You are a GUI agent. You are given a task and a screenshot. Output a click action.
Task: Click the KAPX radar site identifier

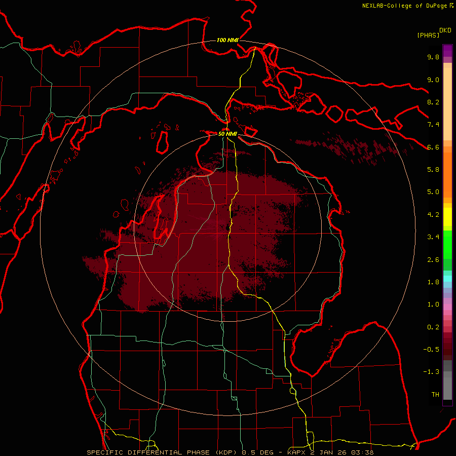297,452
